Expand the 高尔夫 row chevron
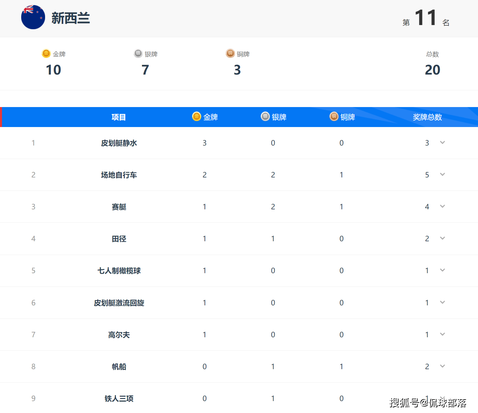Screen dimensions: 478x413 tap(442, 334)
